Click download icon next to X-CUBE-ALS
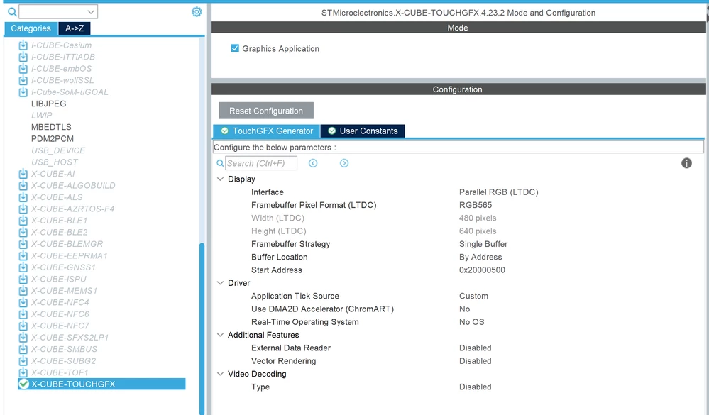Image resolution: width=709 pixels, height=415 pixels. 23,197
